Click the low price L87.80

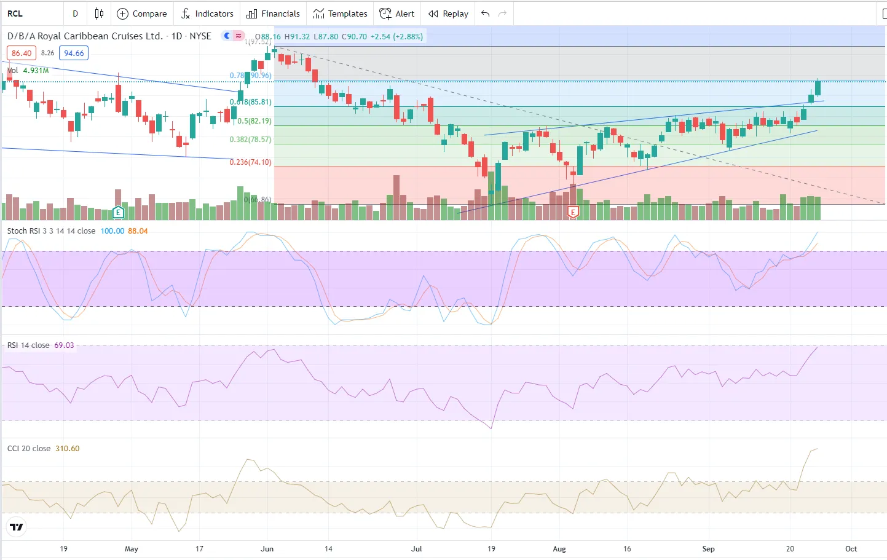[x=326, y=37]
